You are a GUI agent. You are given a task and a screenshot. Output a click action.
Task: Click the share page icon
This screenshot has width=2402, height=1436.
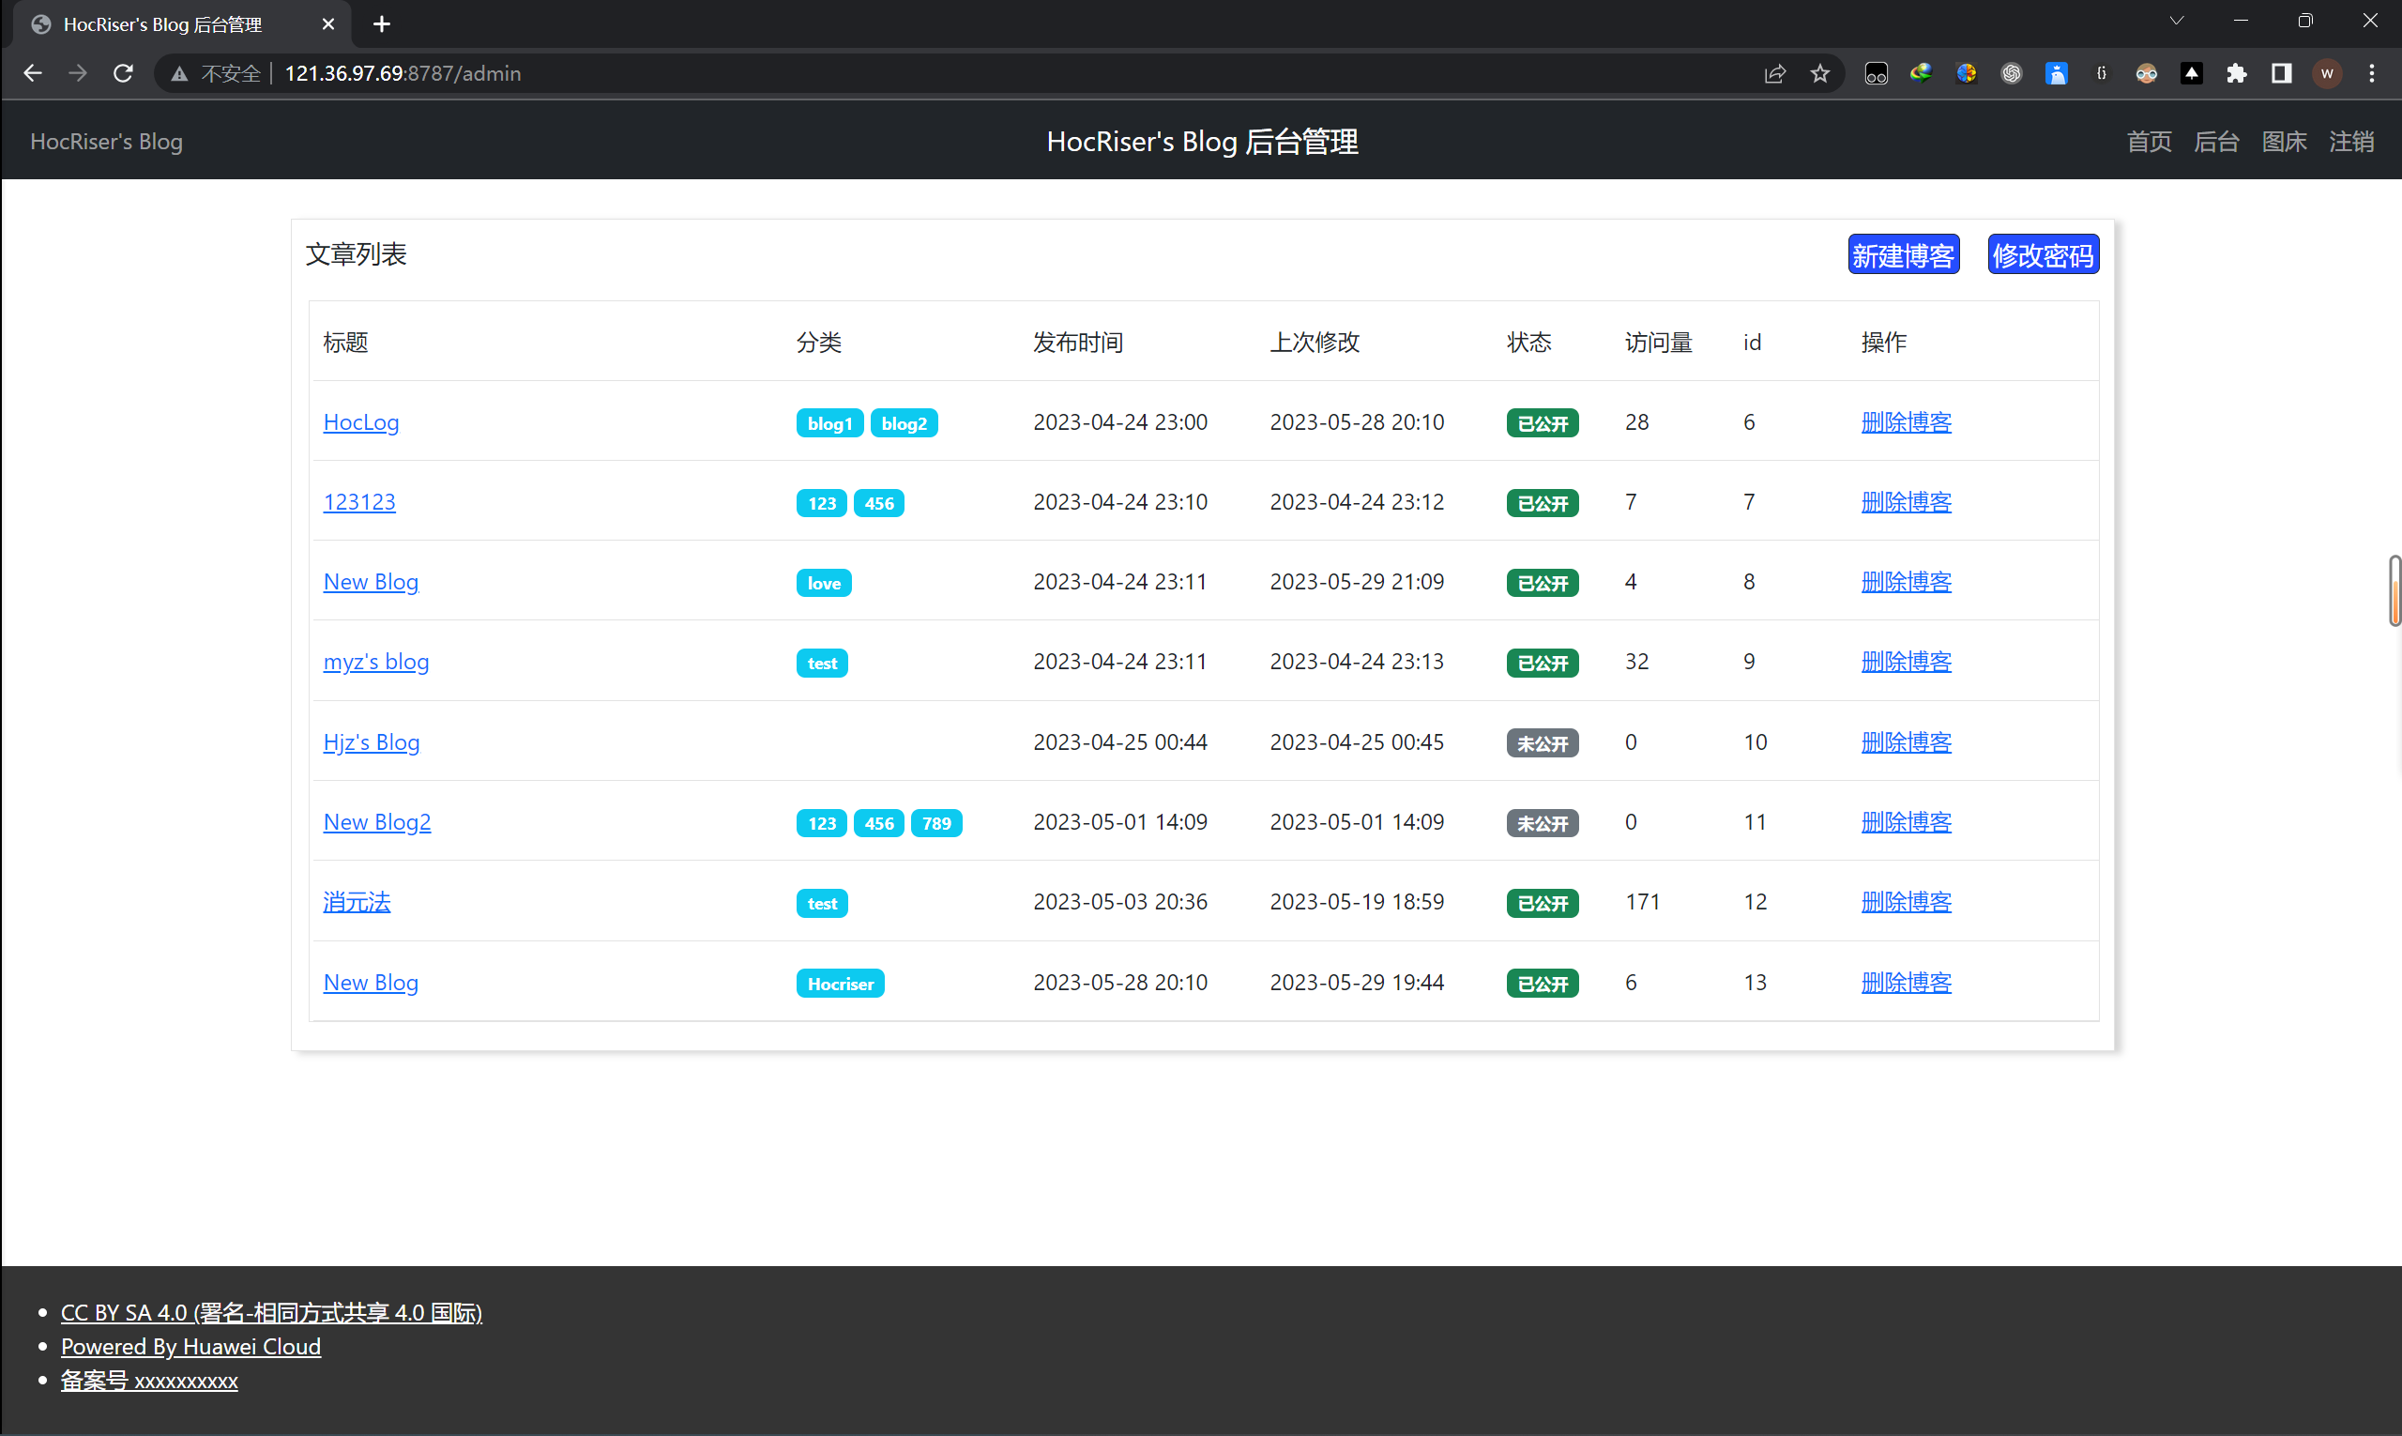coord(1774,73)
